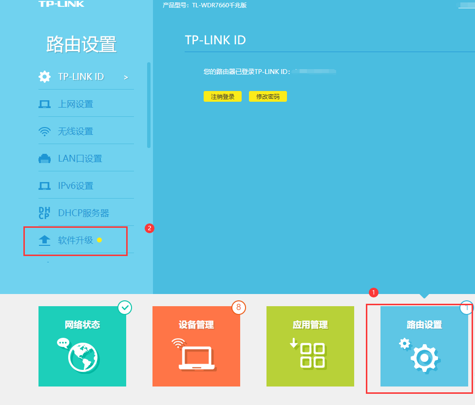Open DHCP服务器 settings
The width and height of the screenshot is (475, 405).
[86, 213]
